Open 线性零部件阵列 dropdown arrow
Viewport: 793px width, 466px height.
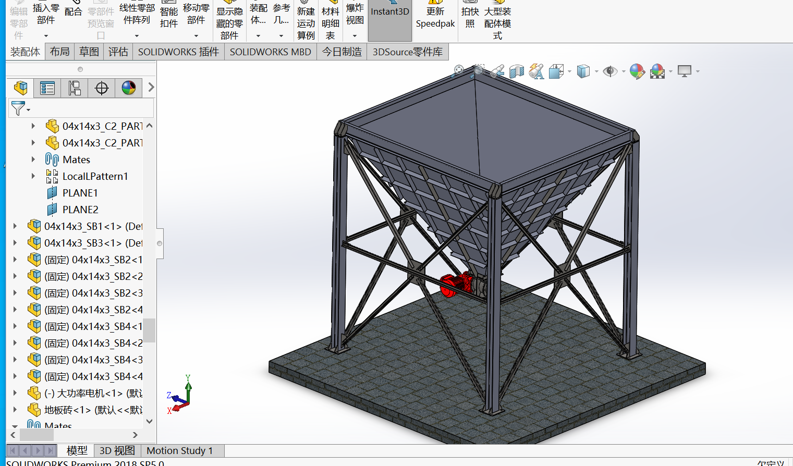coord(137,36)
